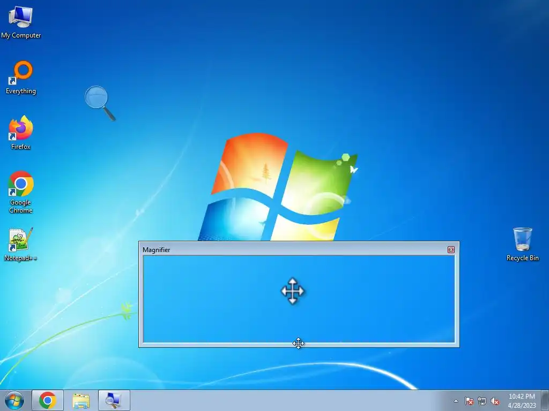
Task: Select the Google Chrome desktop shortcut
Action: point(21,192)
